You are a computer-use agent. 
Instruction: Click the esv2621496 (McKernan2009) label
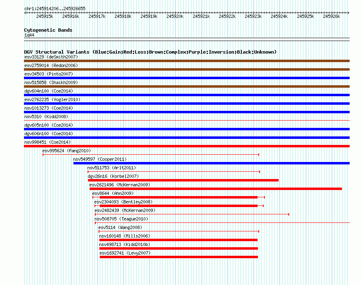(120, 185)
